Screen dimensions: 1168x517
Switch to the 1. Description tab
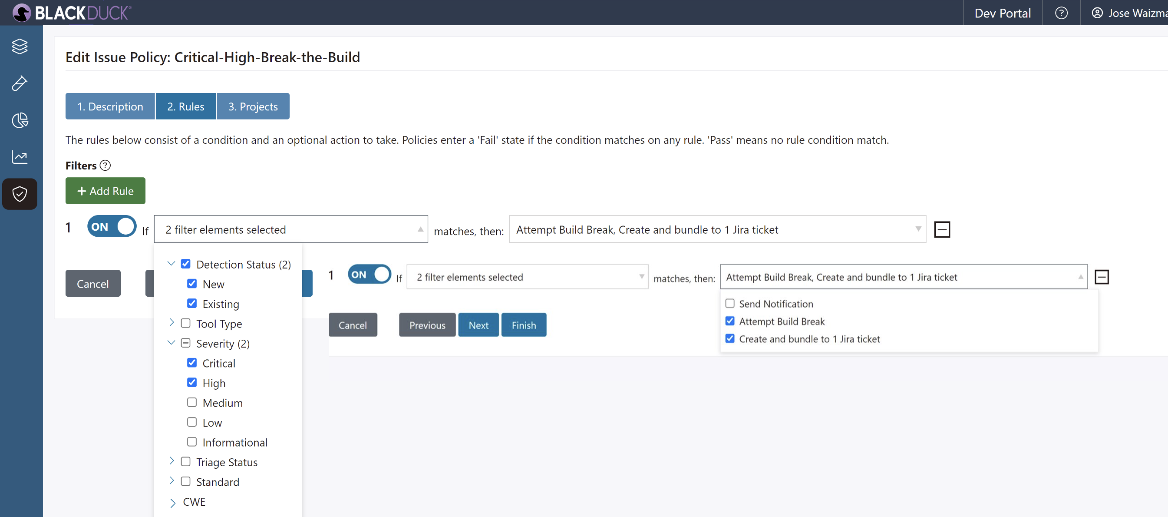click(x=109, y=106)
